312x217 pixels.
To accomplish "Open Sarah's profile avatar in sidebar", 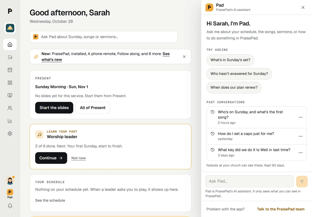I will (x=10, y=180).
